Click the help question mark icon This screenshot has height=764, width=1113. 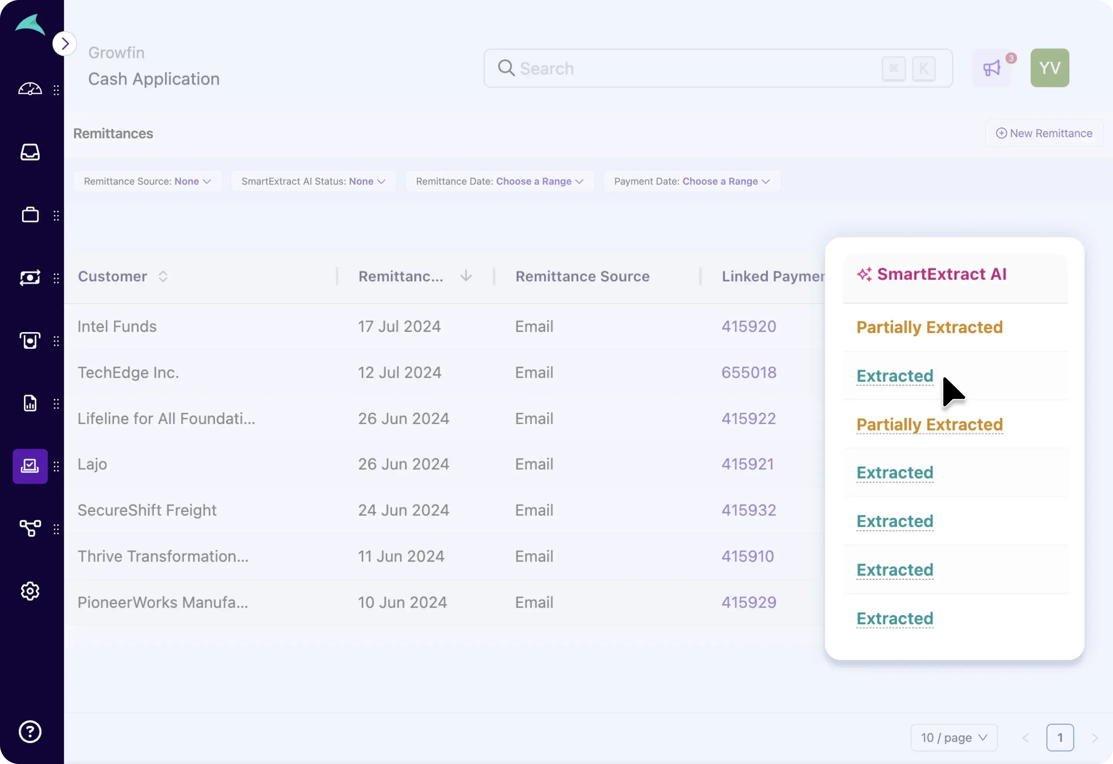30,732
